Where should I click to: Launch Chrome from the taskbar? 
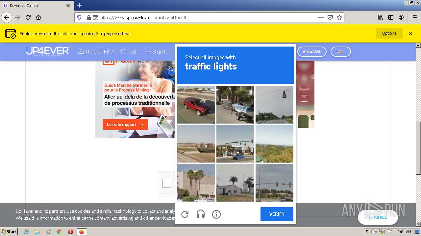(x=60, y=232)
